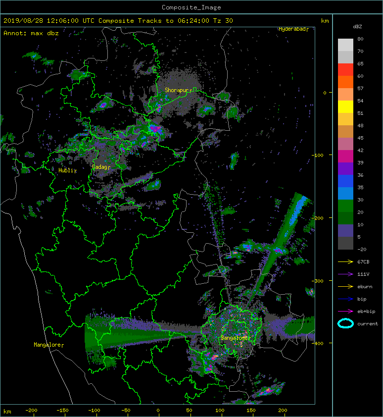383x417 pixels.
Task: Choose the light blue 35–30 dBZ swatch
Action: pos(345,193)
